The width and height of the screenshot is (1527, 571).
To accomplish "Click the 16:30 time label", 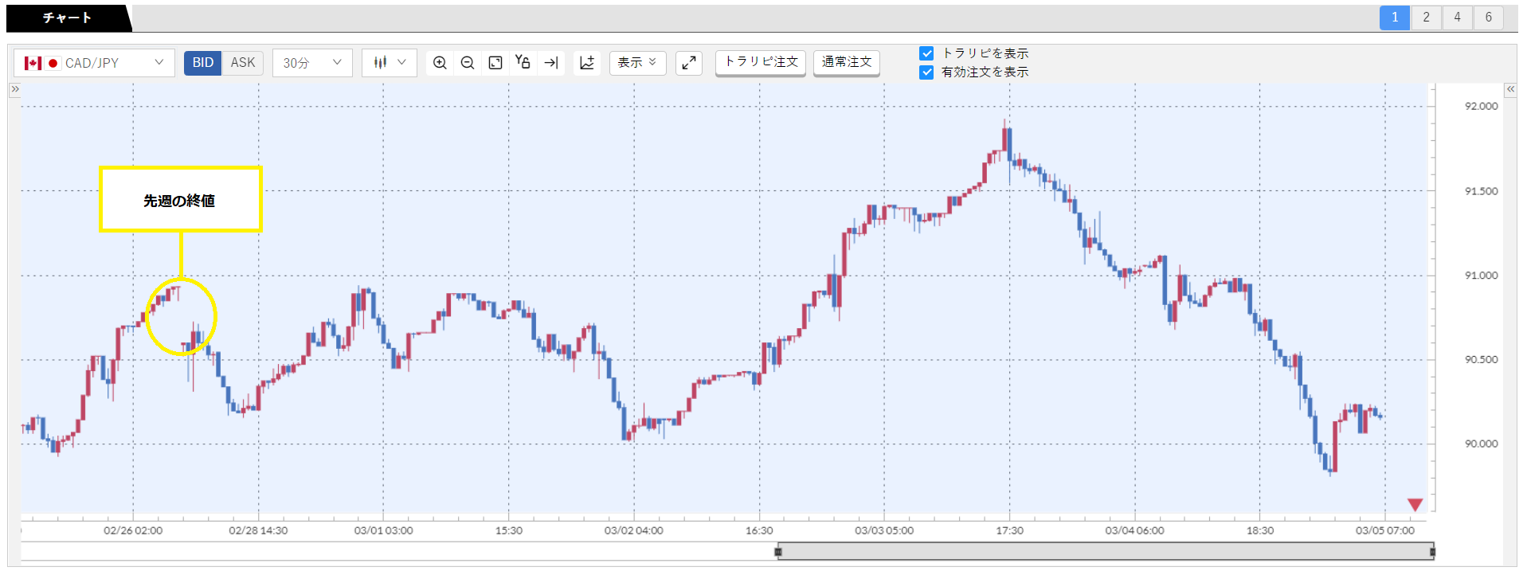I will [x=759, y=530].
